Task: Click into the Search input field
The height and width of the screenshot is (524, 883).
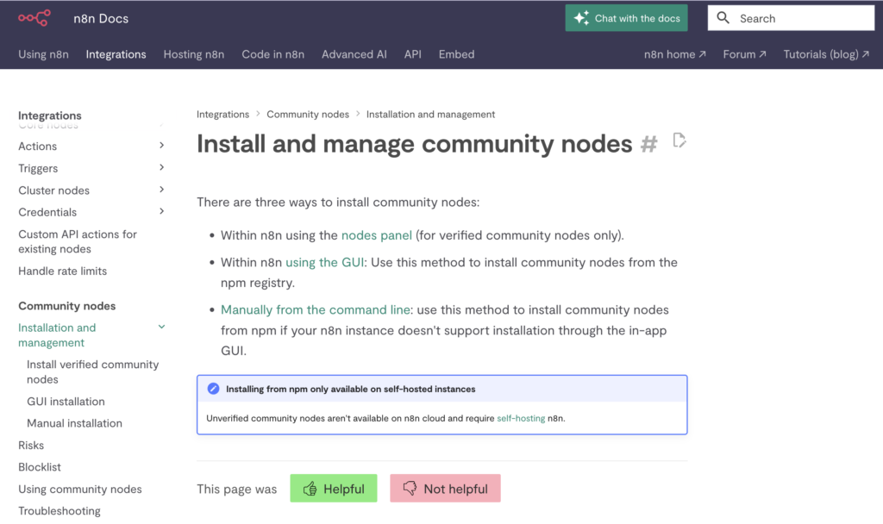Action: [802, 18]
